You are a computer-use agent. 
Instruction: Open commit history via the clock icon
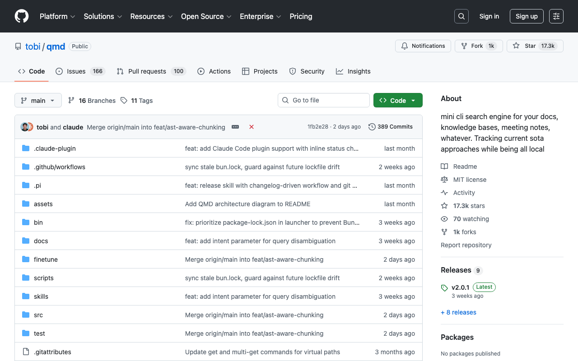372,127
